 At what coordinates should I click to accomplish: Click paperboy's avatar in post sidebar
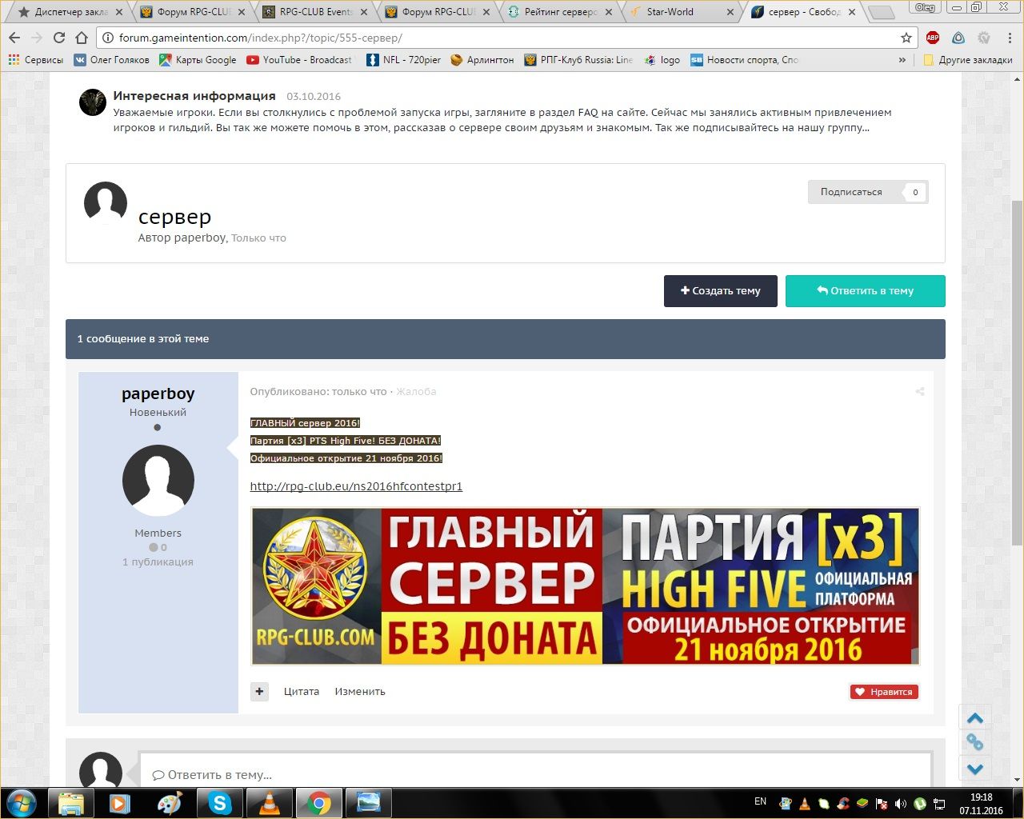point(158,481)
